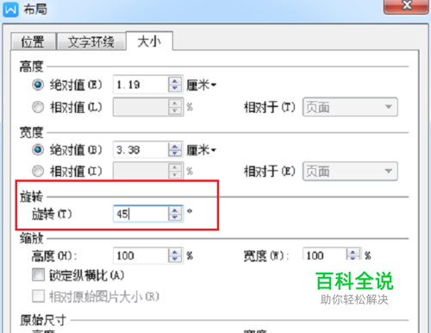This screenshot has width=431, height=333.
Task: Decrease height absolute value with down arrow
Action: [175, 89]
